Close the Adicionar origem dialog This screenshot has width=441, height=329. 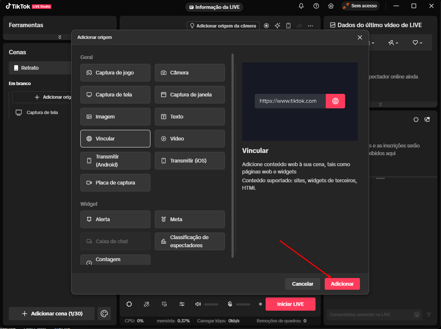(360, 37)
